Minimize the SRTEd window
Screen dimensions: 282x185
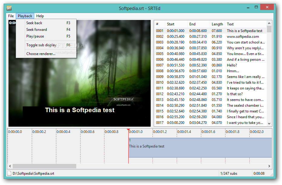tap(248, 8)
